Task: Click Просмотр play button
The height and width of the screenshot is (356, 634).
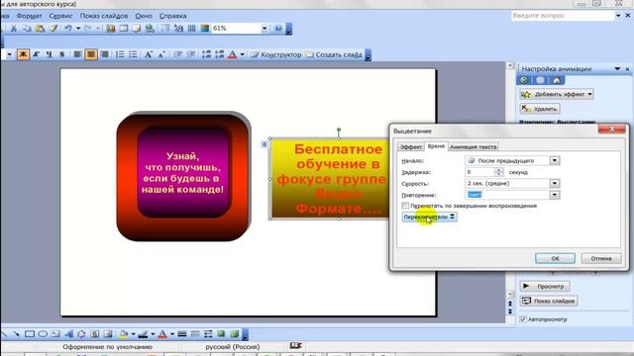Action: pyautogui.click(x=545, y=286)
